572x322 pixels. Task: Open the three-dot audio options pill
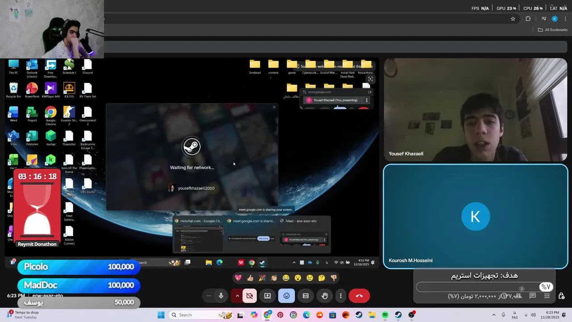pos(209,296)
